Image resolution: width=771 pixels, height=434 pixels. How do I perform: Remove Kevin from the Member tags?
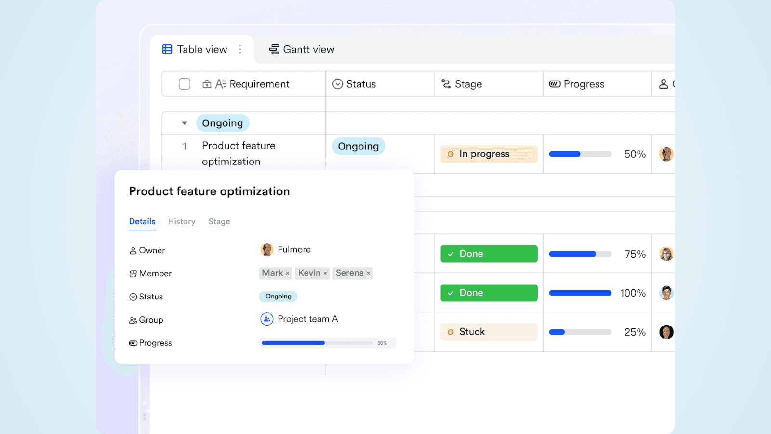coord(326,273)
